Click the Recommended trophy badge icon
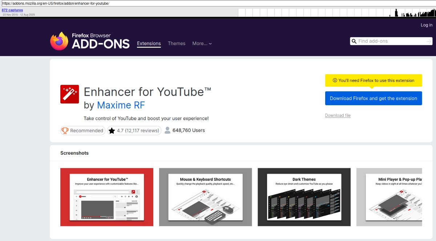This screenshot has height=241, width=436. pos(65,130)
